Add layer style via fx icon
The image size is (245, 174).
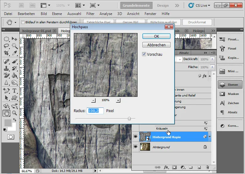point(166,167)
